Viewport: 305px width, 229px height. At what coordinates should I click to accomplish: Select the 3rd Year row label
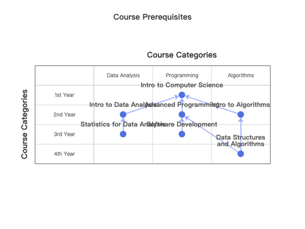(65, 134)
